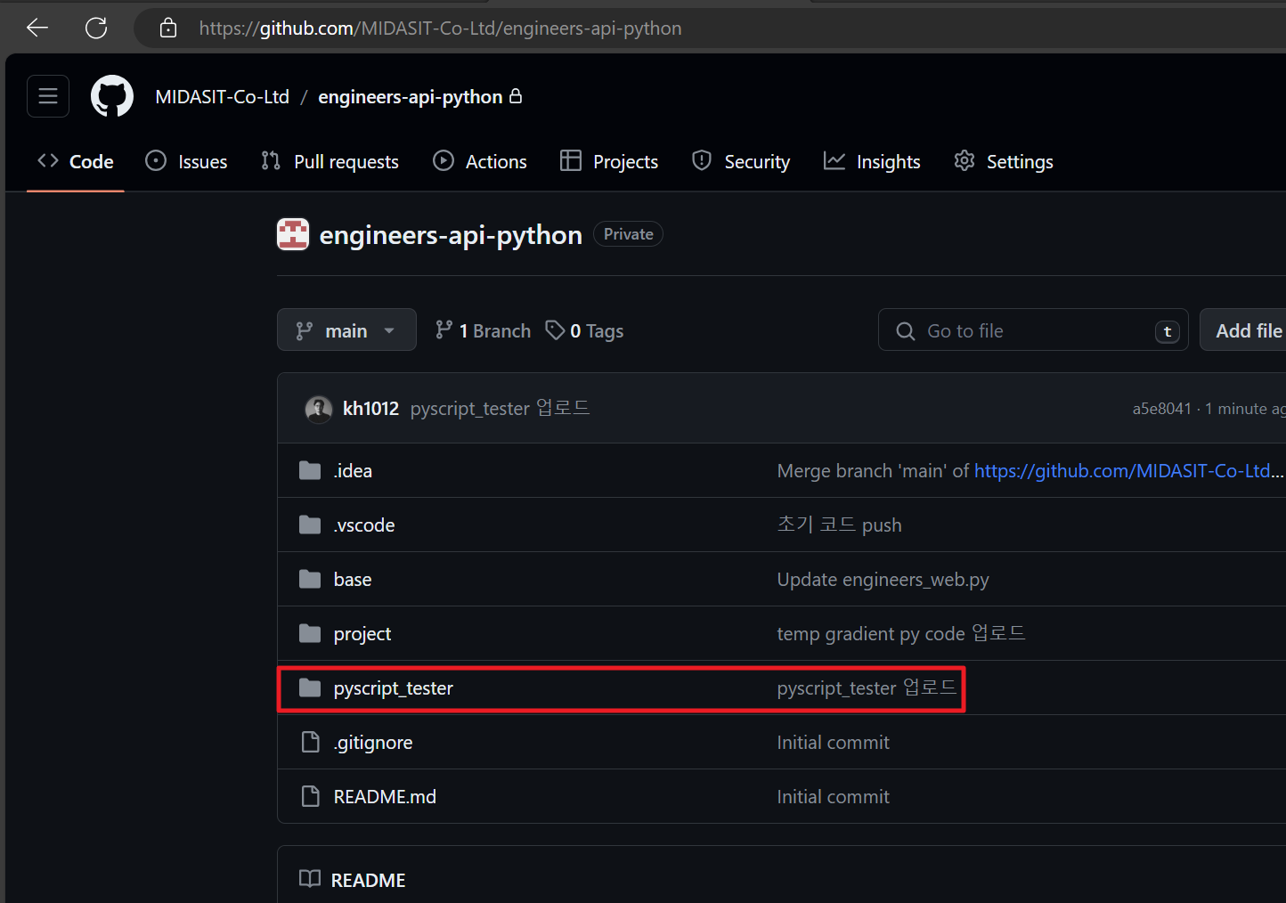The image size is (1286, 903).
Task: Click the Private visibility badge
Action: [x=628, y=234]
